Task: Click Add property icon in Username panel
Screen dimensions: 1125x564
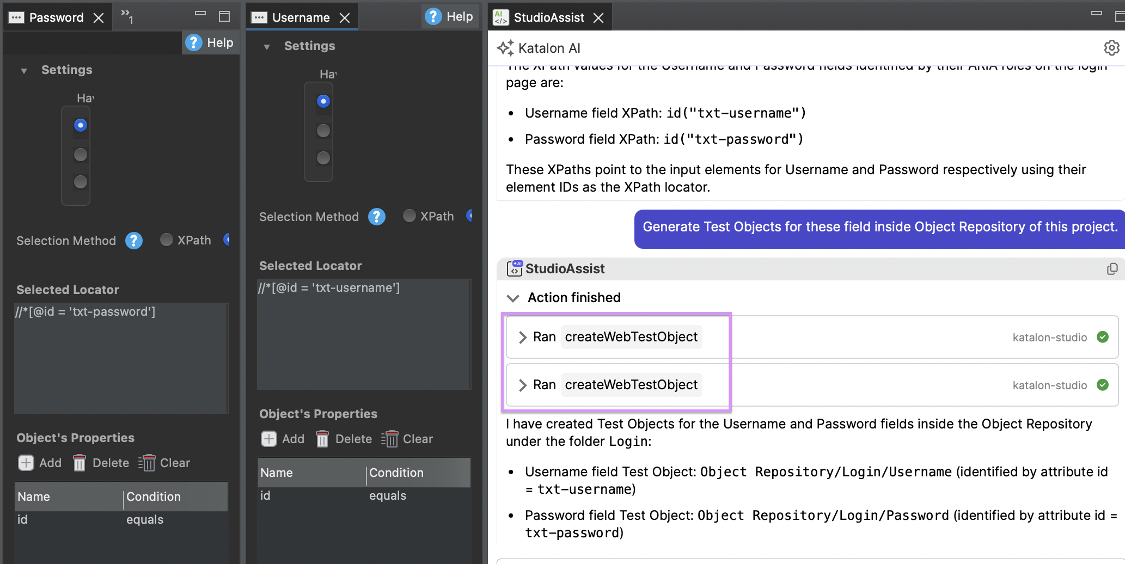Action: click(x=269, y=439)
